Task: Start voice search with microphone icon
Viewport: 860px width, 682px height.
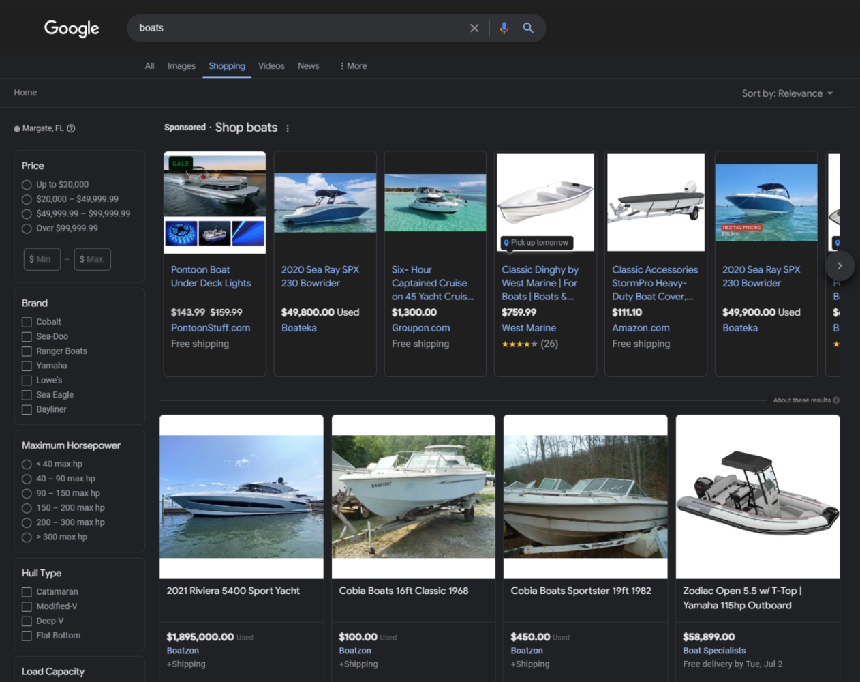Action: click(504, 28)
